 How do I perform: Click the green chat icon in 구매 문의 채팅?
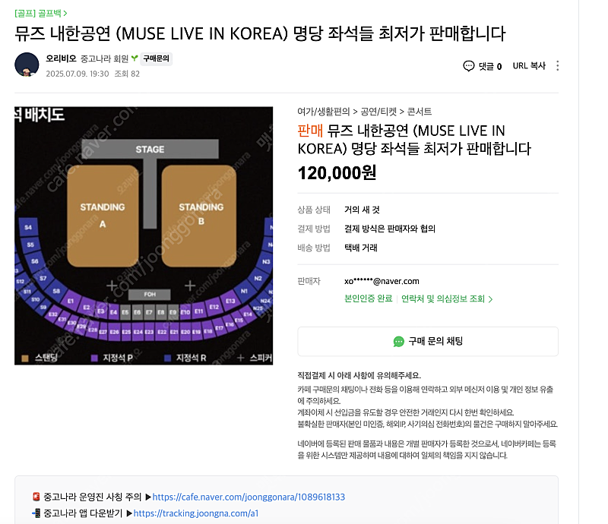(x=398, y=342)
